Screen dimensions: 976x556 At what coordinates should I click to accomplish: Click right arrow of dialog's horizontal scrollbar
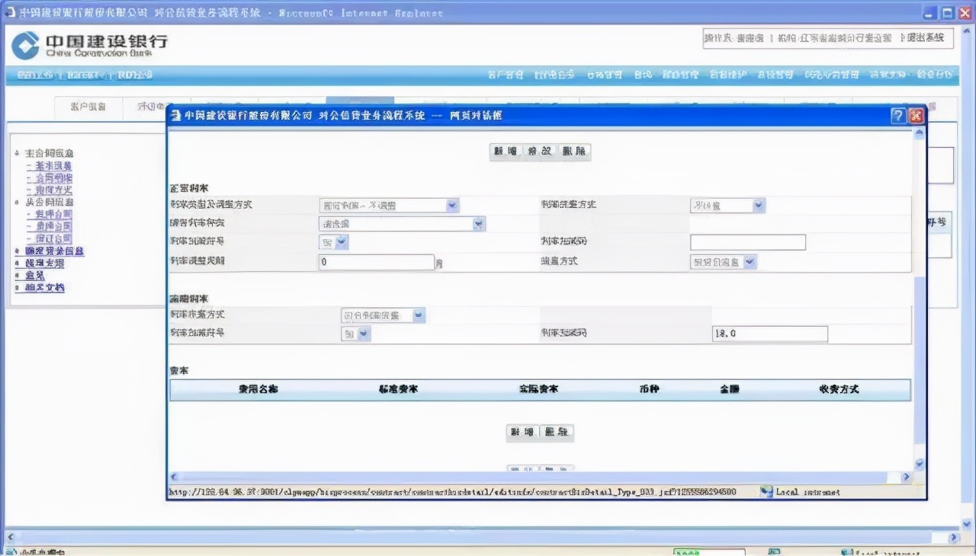pos(906,477)
